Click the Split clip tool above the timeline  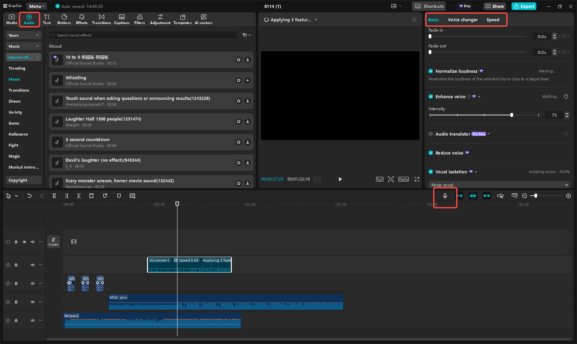point(54,195)
